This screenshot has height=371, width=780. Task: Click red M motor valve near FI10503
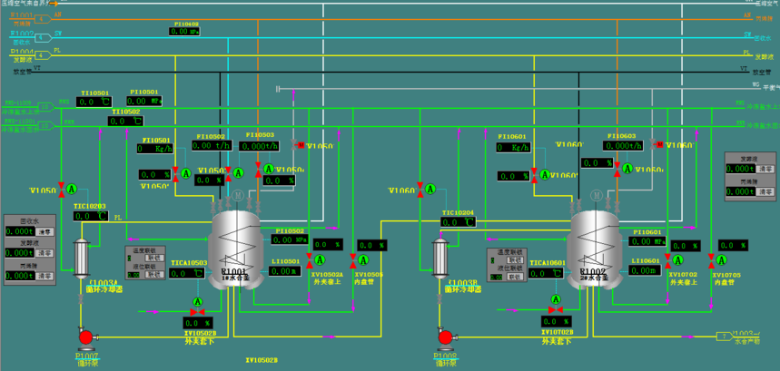pyautogui.click(x=301, y=145)
